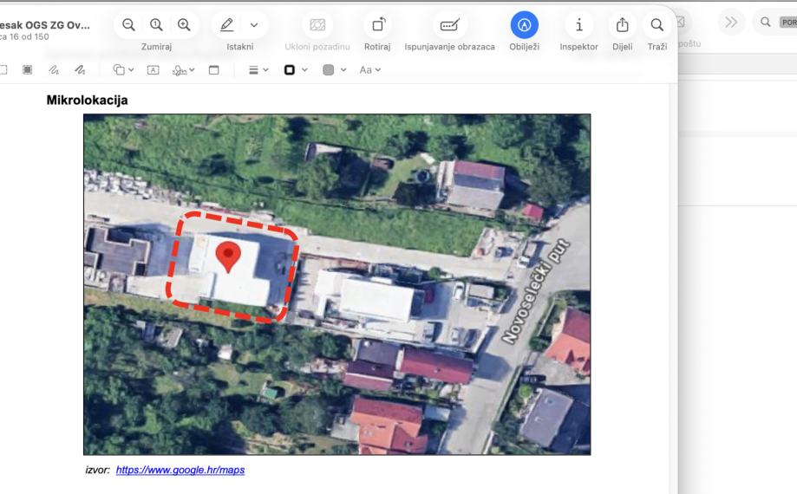Expand the highlight color dropdown arrow
The width and height of the screenshot is (797, 494).
(x=254, y=25)
